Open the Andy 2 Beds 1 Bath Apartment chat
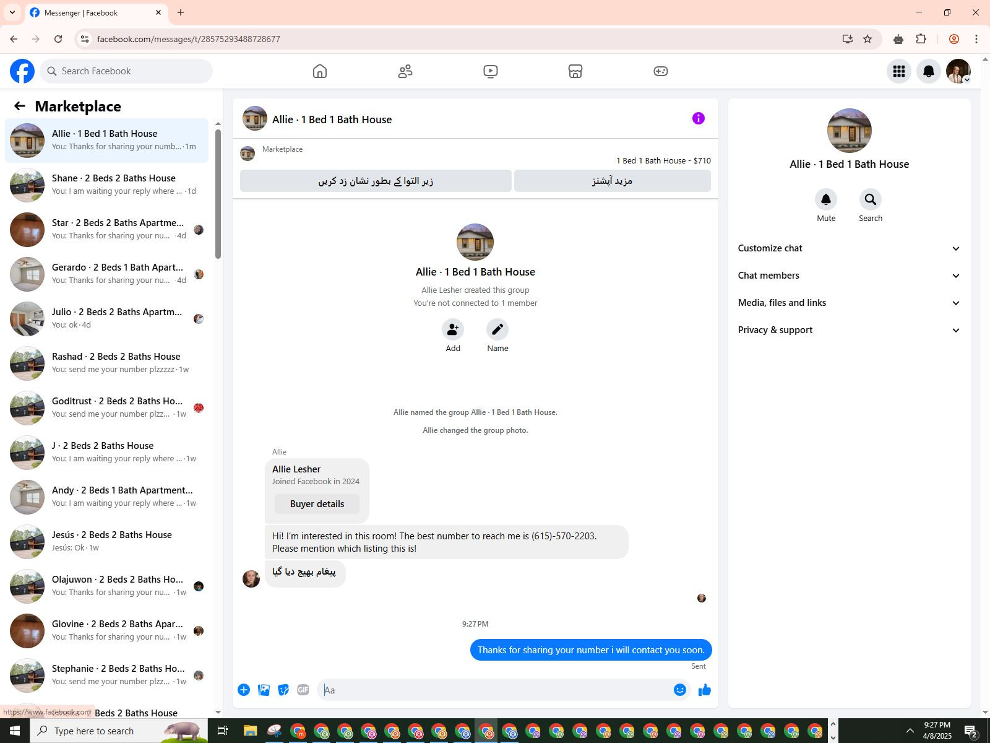 [x=106, y=497]
